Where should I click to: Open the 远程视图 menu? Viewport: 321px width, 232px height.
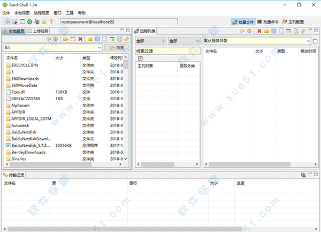[x=42, y=13]
